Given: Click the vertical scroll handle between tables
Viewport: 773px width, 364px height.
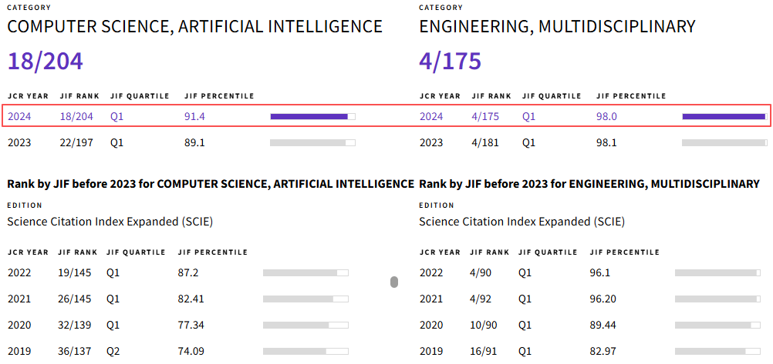Looking at the screenshot, I should click(x=394, y=282).
